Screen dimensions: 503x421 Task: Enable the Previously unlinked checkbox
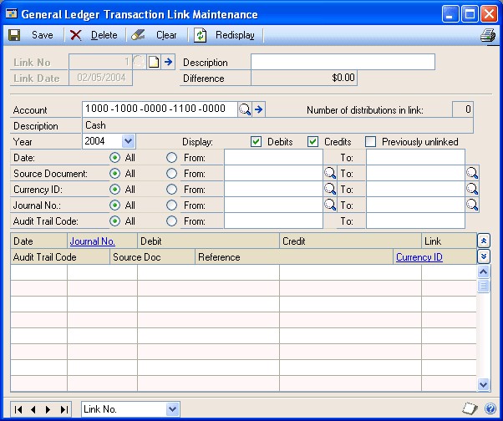click(x=370, y=142)
